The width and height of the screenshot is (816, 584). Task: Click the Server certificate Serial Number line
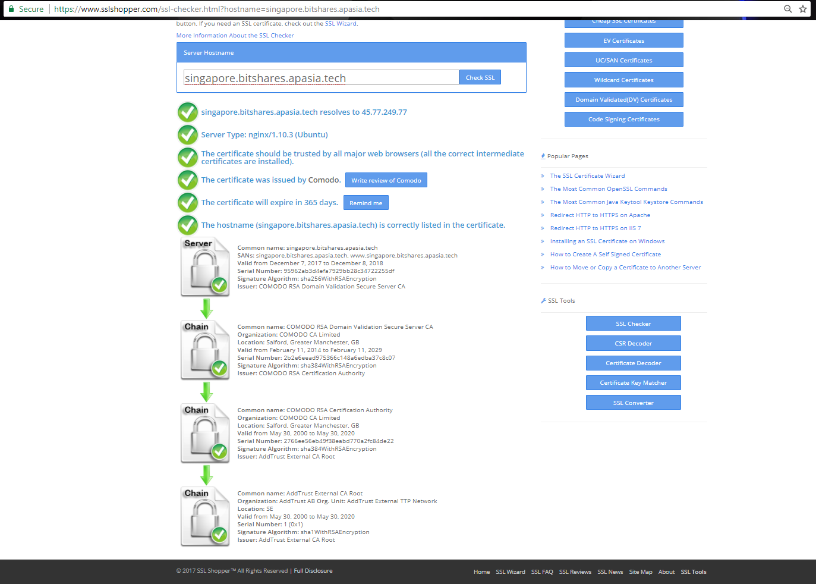[x=316, y=271]
